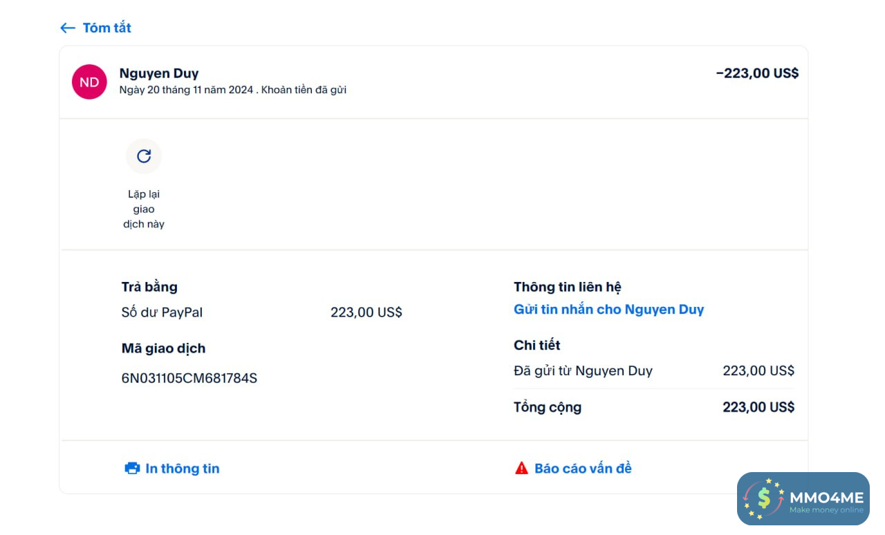Click the Tổng cộng label
Image resolution: width=885 pixels, height=535 pixels.
coord(548,407)
